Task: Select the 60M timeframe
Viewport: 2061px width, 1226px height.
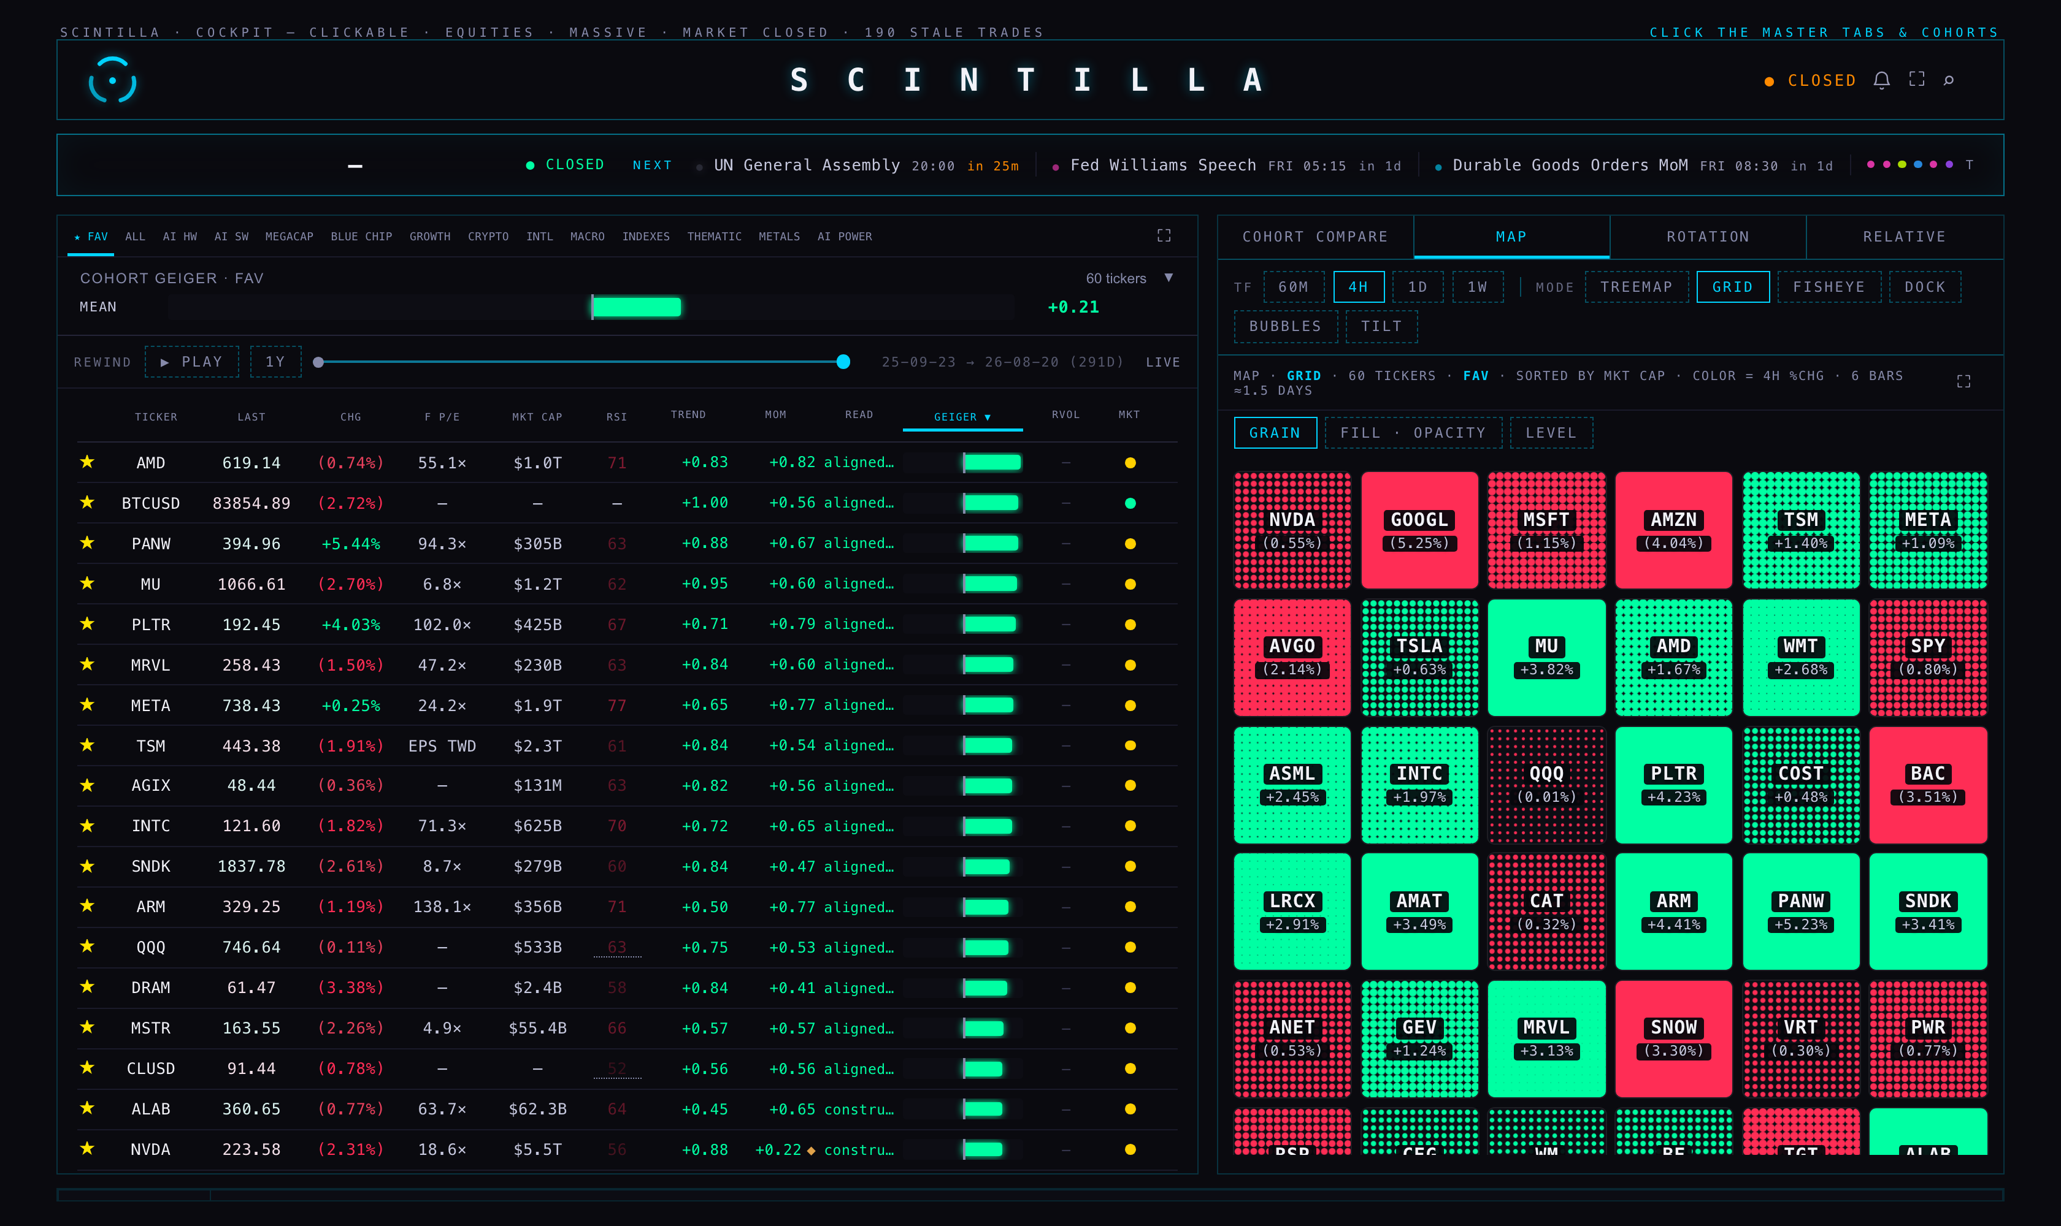Action: [1293, 287]
